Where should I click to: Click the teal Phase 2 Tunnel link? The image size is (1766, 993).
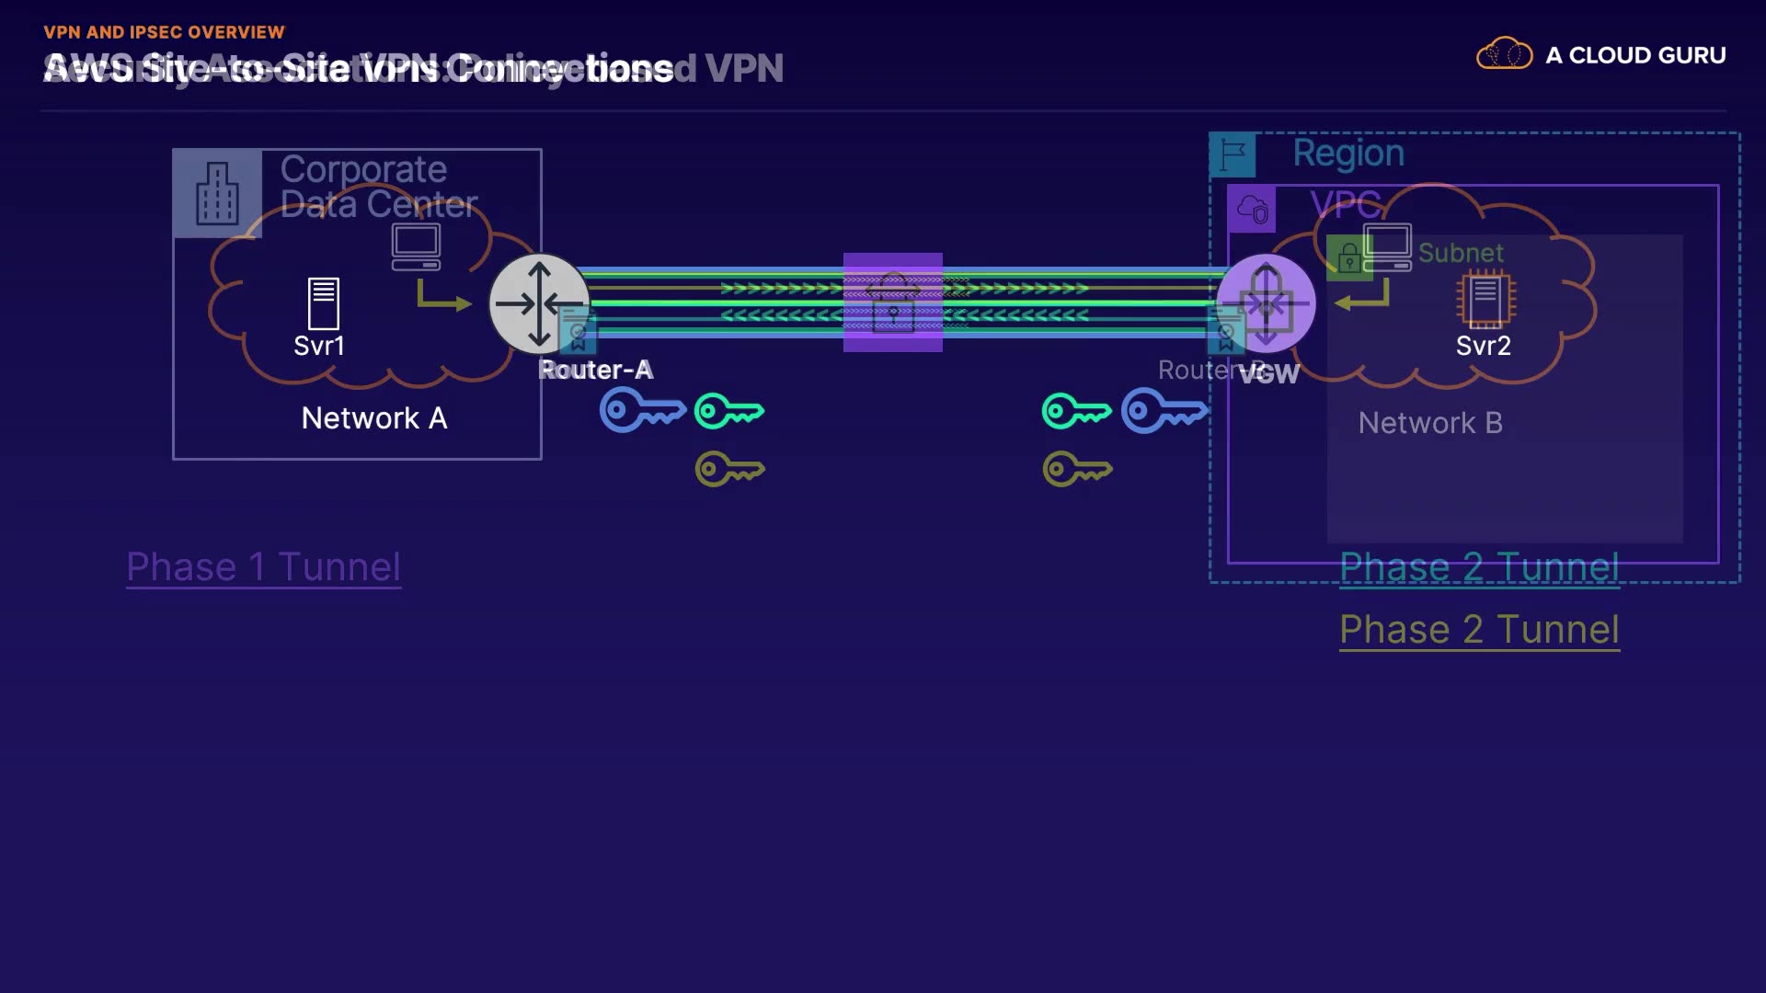(x=1478, y=567)
